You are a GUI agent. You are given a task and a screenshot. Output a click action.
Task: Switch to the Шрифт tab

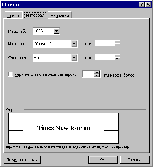click(13, 15)
